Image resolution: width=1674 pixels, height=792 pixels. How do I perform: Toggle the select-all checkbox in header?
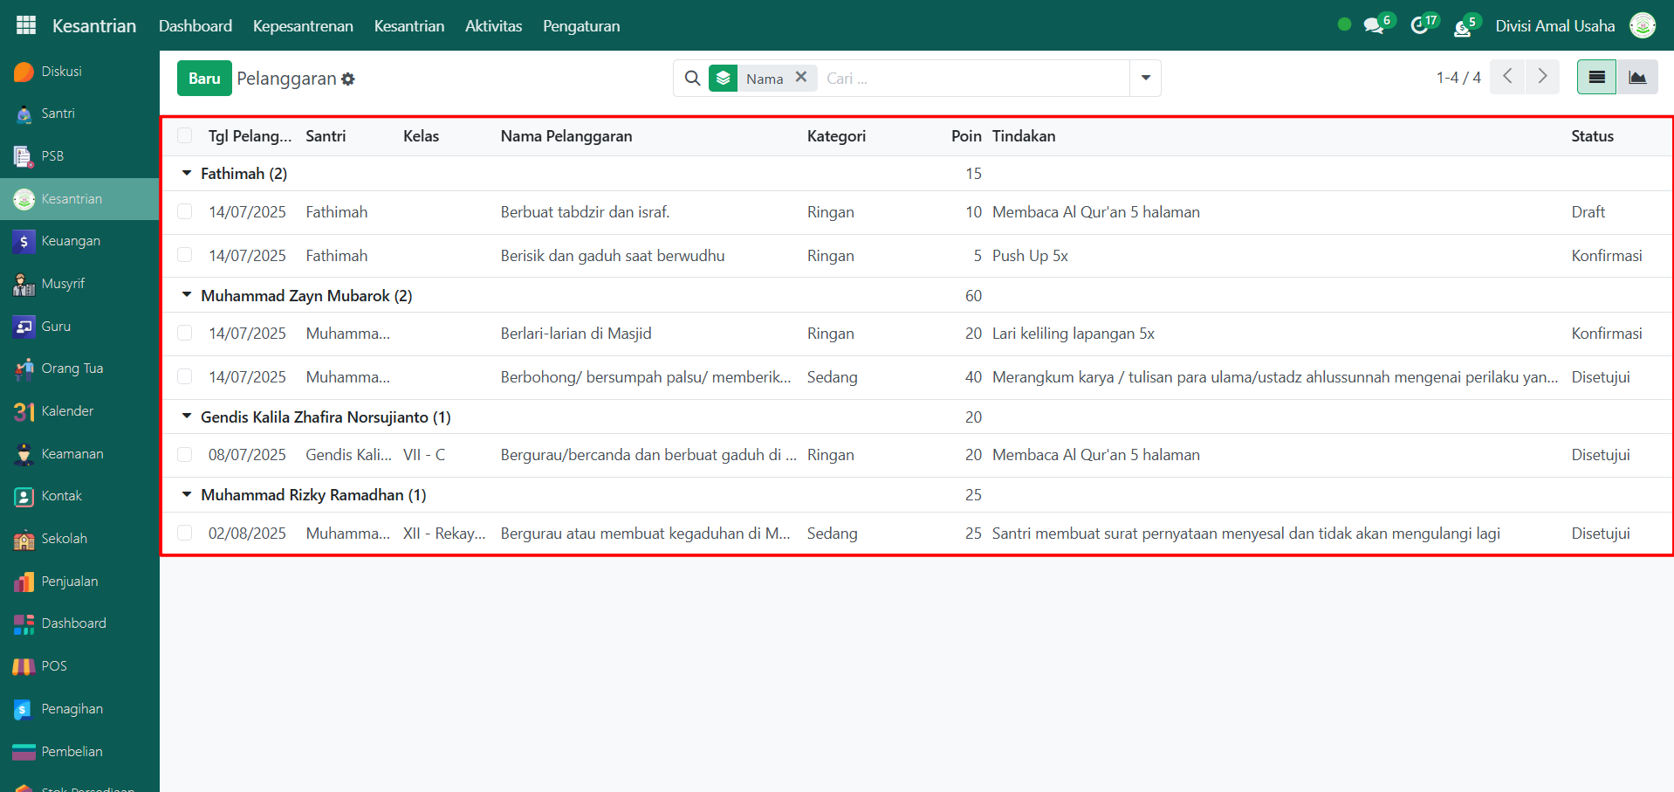[x=184, y=135]
